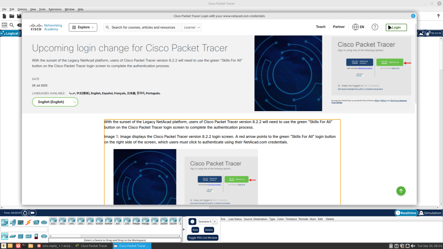Switch to Realtime mode
443x249 pixels.
406,213
